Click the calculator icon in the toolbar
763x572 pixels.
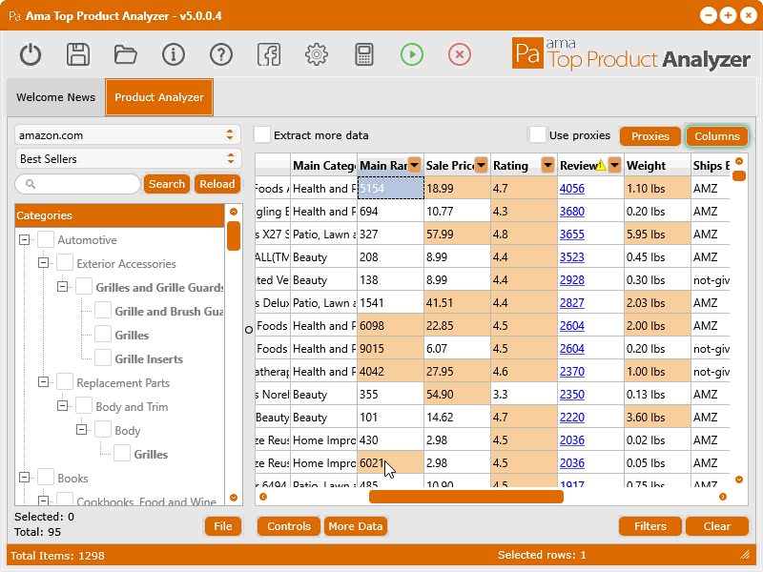pos(364,54)
